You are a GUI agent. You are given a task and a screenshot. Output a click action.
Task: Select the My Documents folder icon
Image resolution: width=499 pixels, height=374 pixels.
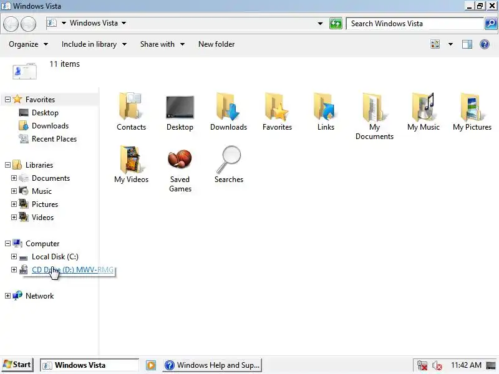coord(374,107)
